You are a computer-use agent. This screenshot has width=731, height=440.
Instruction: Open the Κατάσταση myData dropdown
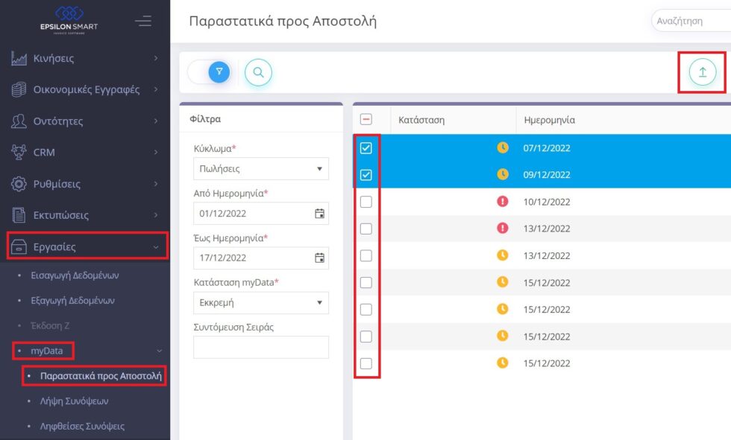(x=260, y=303)
